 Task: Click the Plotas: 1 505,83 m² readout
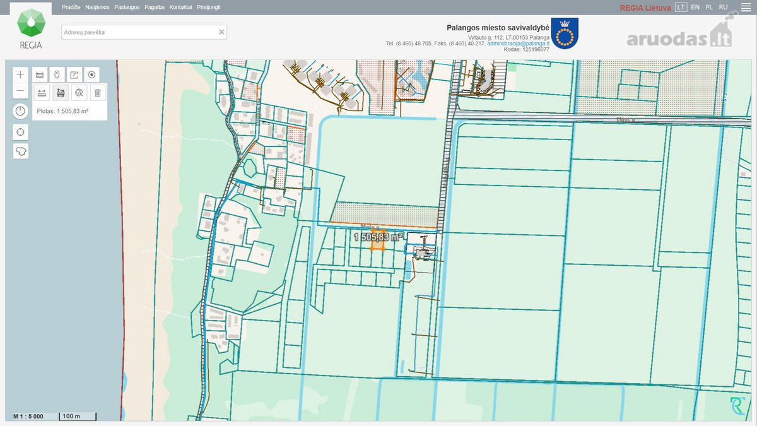pos(62,111)
